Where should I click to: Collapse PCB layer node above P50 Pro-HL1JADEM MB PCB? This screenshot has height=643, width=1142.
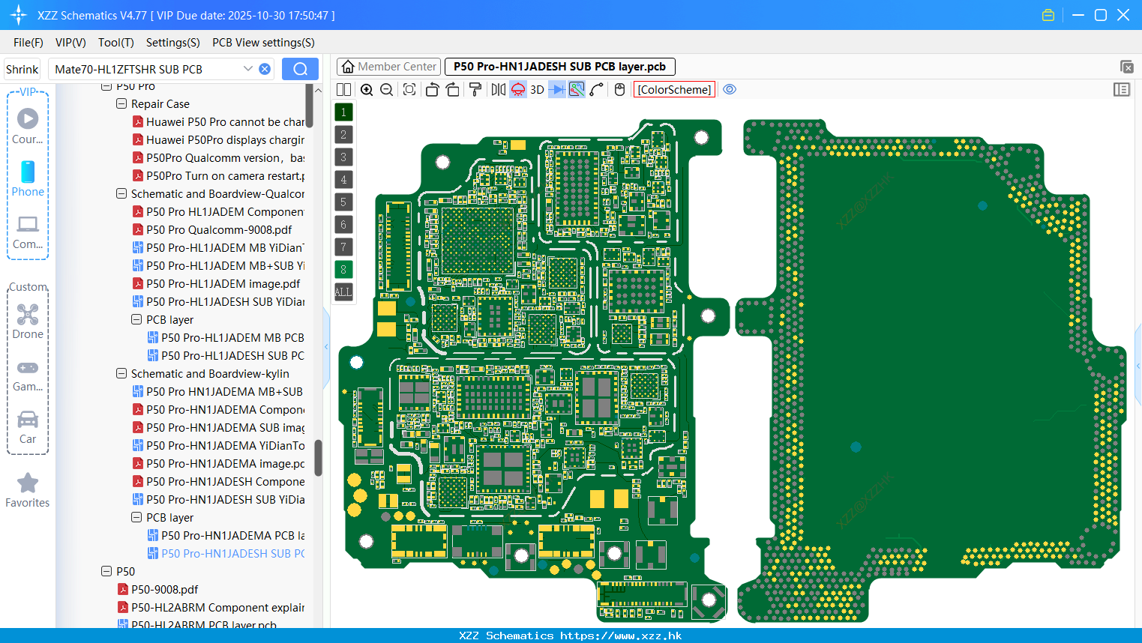(x=136, y=320)
